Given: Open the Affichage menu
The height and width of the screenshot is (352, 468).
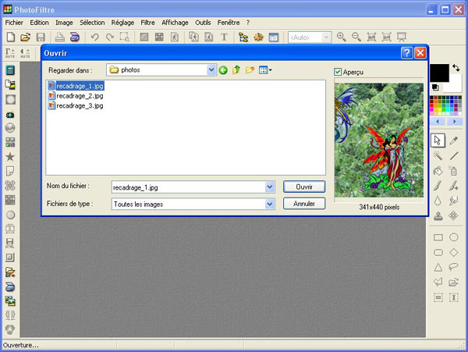Looking at the screenshot, I should [x=175, y=23].
